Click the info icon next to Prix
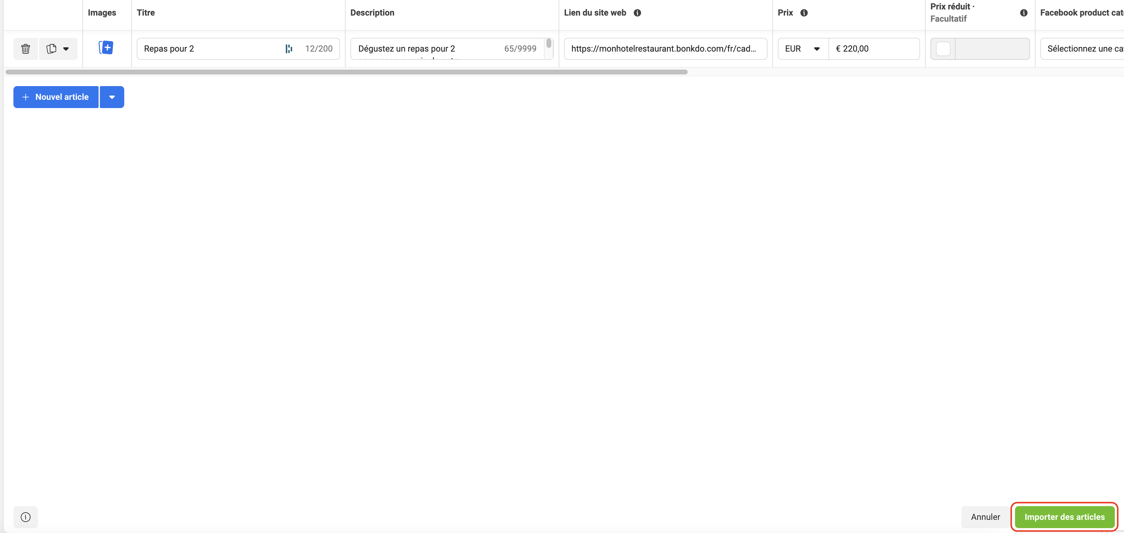Screen dimensions: 1124x533 pyautogui.click(x=804, y=13)
